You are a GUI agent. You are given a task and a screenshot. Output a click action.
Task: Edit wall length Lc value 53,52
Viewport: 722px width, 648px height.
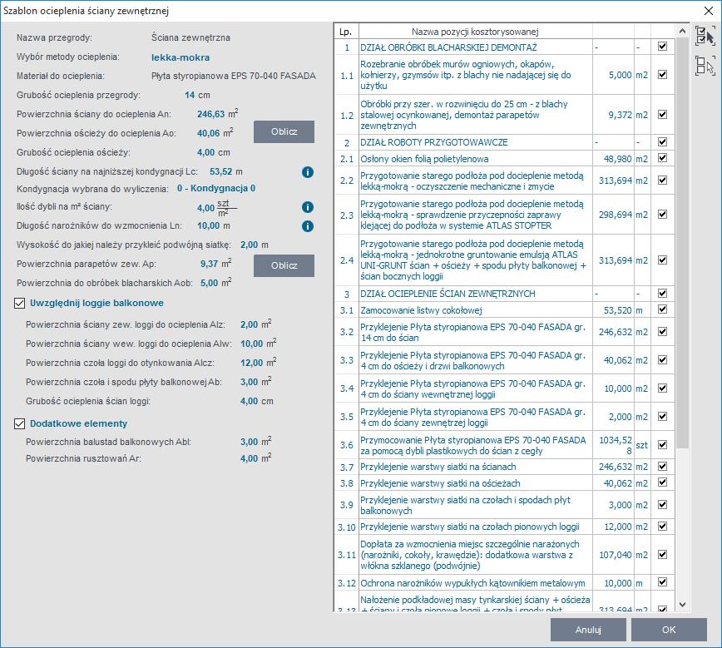tap(221, 172)
